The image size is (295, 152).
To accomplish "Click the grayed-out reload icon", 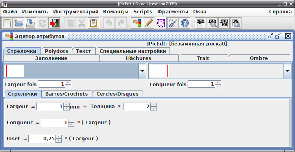I will 42,23.
